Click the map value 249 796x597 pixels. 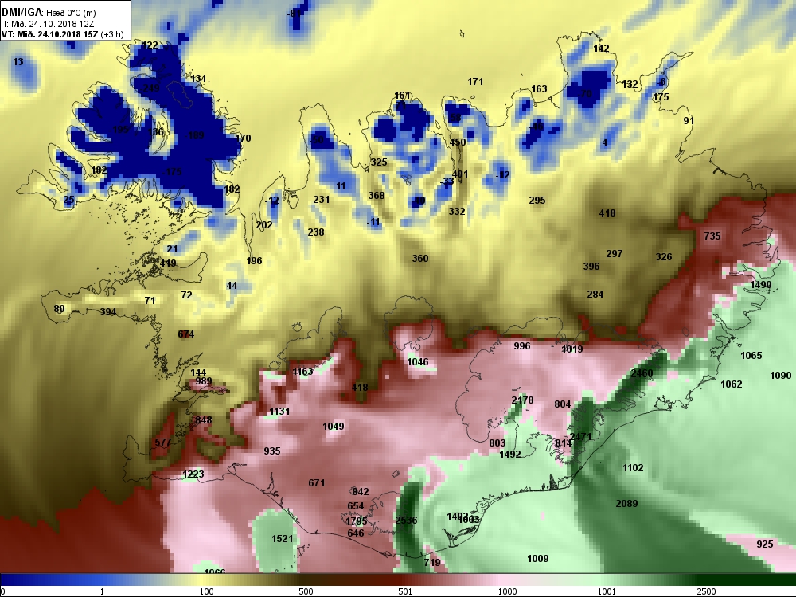pos(150,88)
